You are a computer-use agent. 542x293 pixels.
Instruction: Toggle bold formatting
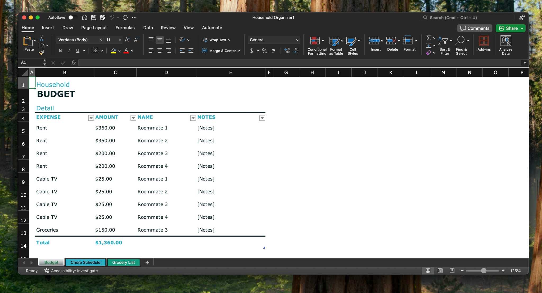[x=60, y=50]
